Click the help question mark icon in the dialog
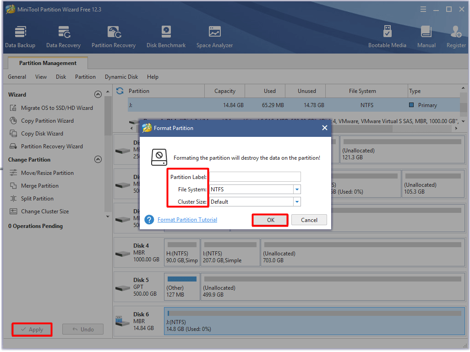Viewport: 470px width, 352px height. [x=149, y=220]
